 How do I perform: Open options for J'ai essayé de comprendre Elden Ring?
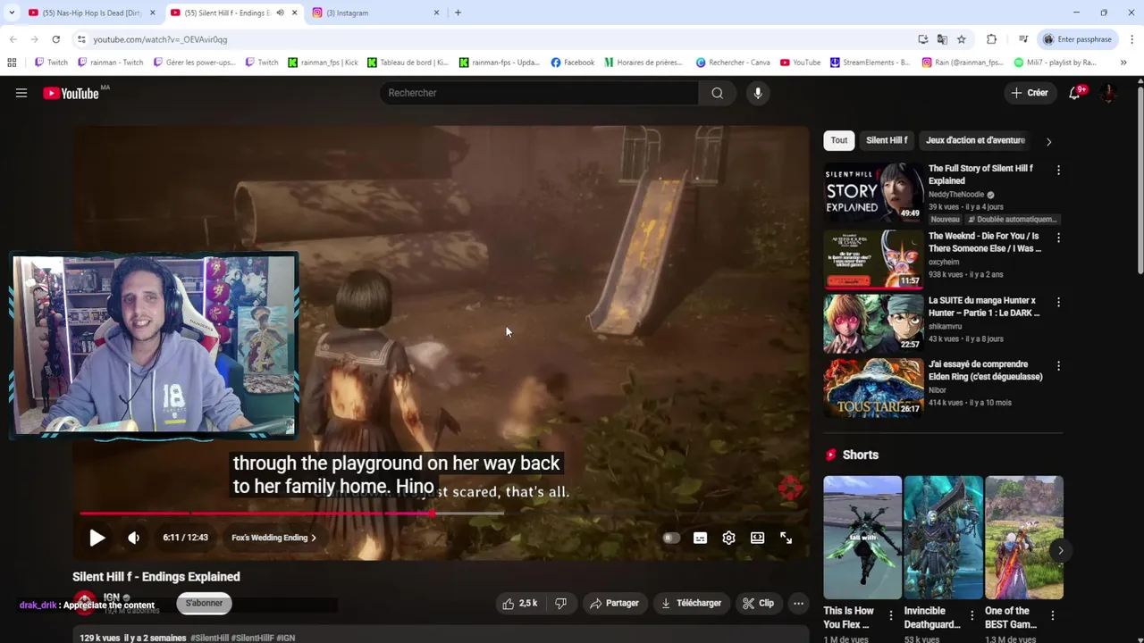1058,366
